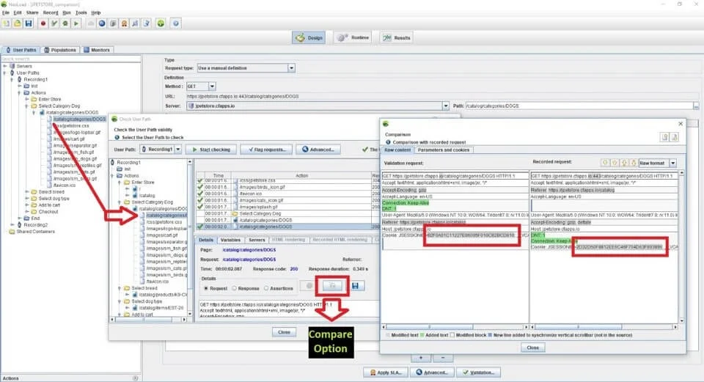Click the Path input field

(579, 106)
